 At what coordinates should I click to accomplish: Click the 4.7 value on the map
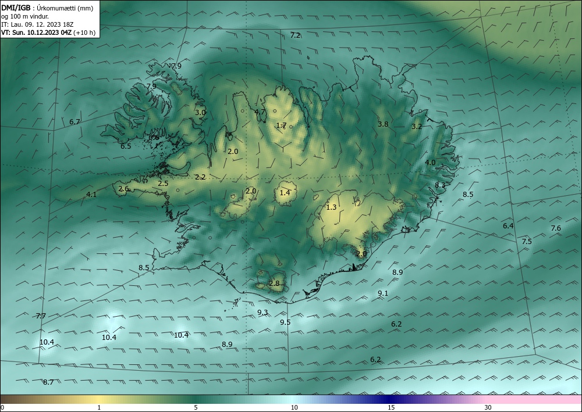point(260,112)
